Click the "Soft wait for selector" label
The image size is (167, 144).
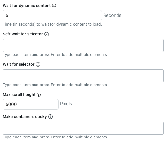(23, 34)
